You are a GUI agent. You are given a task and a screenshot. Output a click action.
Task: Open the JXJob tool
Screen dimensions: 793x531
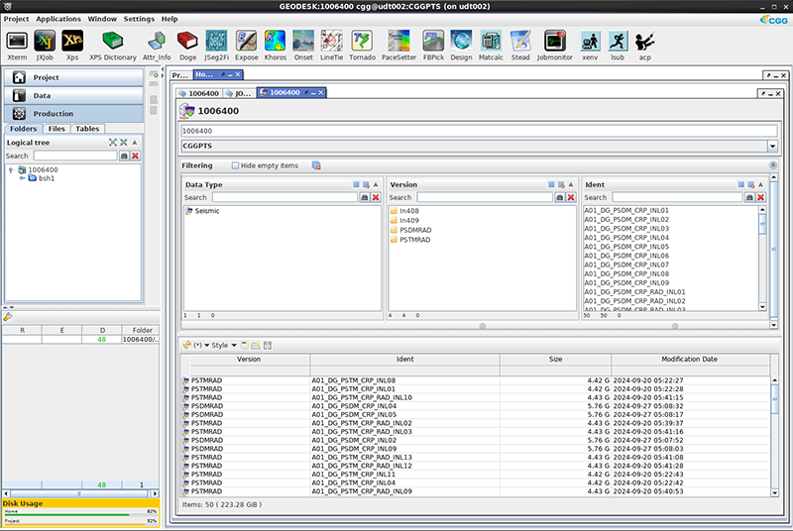(x=45, y=41)
